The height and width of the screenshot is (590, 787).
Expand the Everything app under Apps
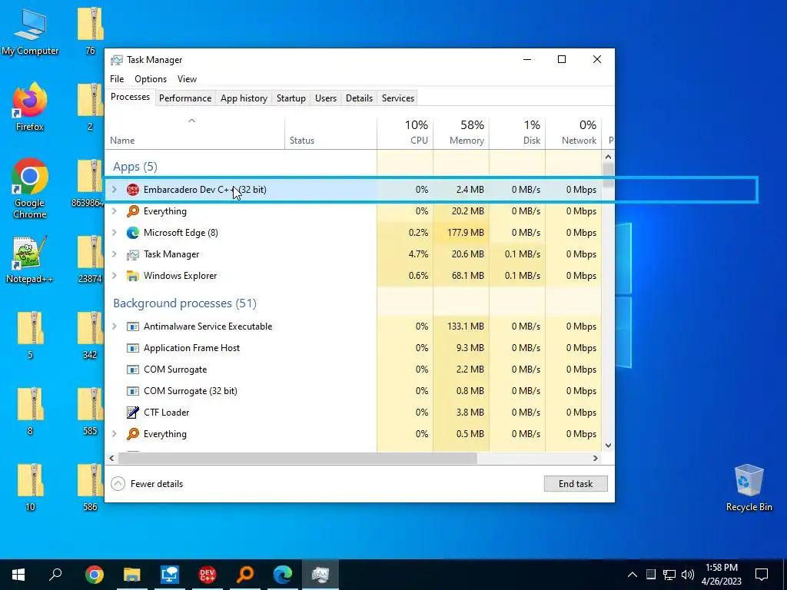point(115,211)
